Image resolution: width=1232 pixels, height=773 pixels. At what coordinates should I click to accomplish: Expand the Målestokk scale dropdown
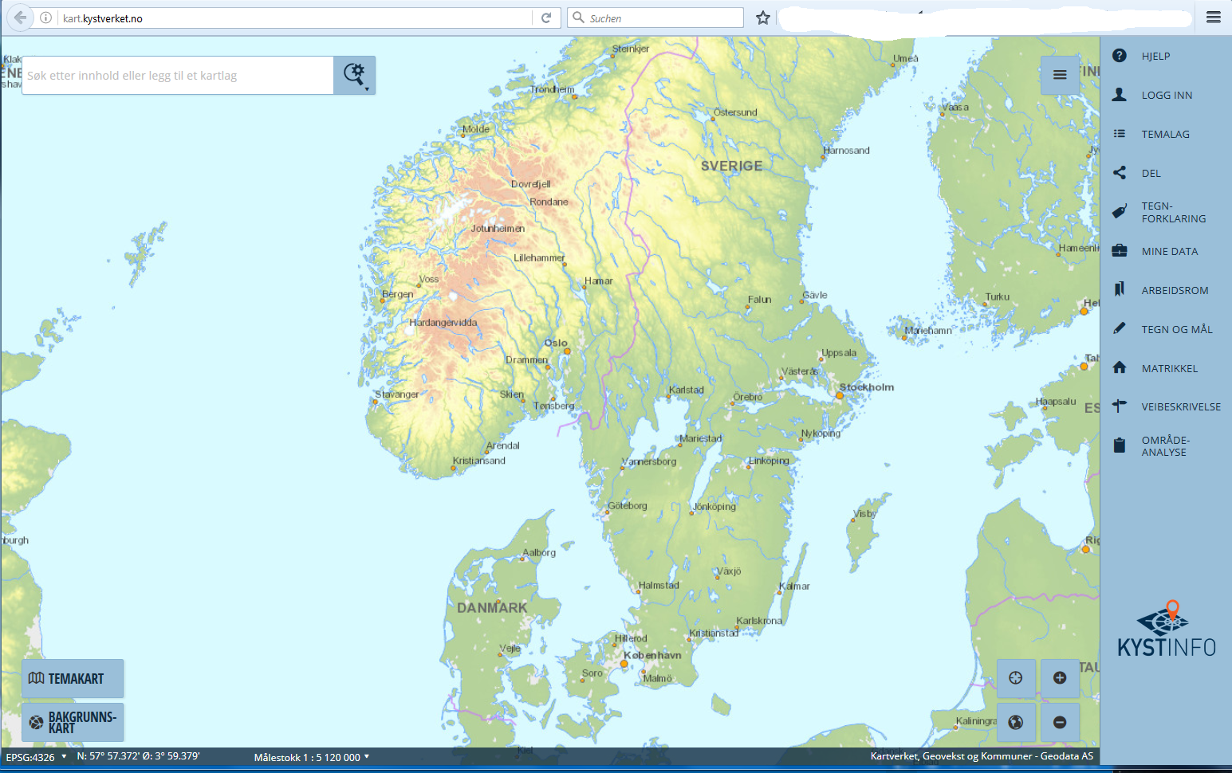click(x=311, y=757)
